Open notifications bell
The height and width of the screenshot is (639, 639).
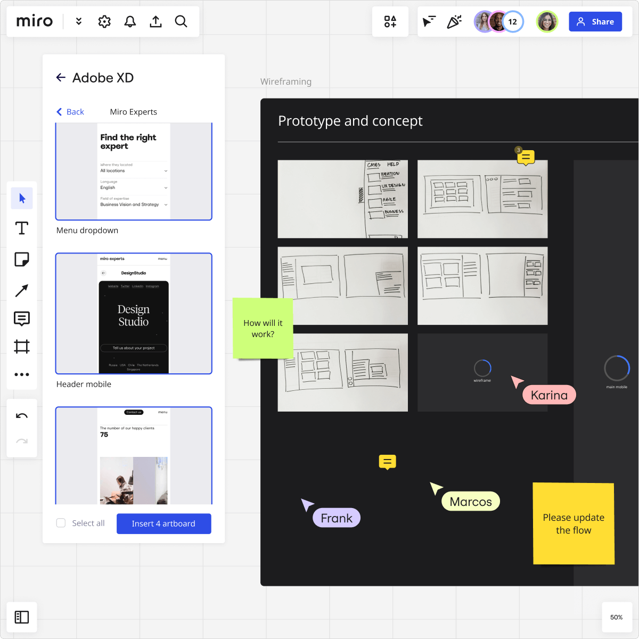130,21
